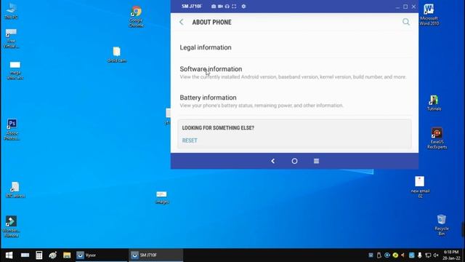Open search in About Phone screen

tap(406, 22)
